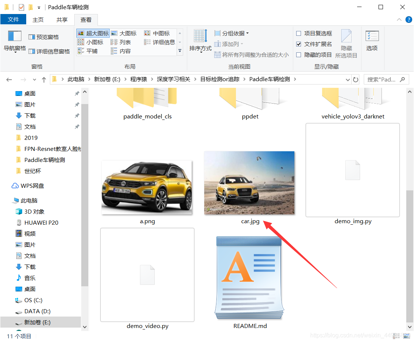The height and width of the screenshot is (342, 414).
Task: Switch to details view icon in status bar
Action: pos(396,336)
